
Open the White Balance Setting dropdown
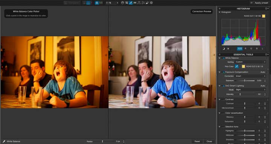pyautogui.click(x=251, y=62)
